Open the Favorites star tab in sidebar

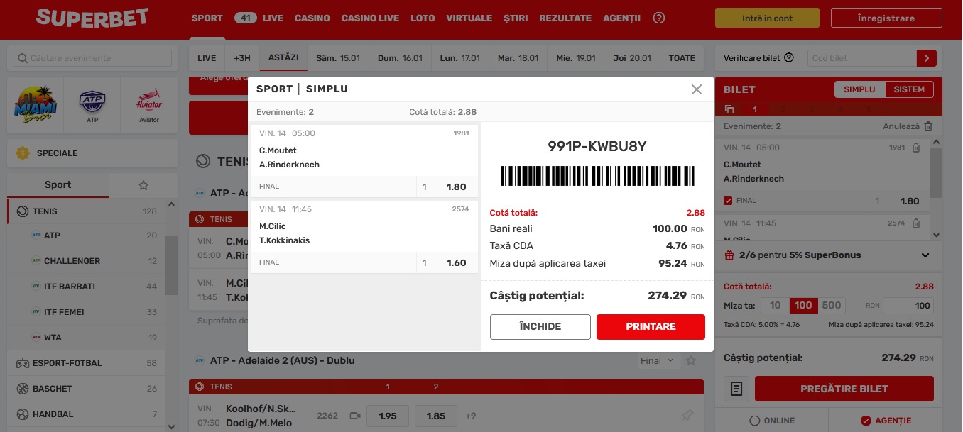143,185
